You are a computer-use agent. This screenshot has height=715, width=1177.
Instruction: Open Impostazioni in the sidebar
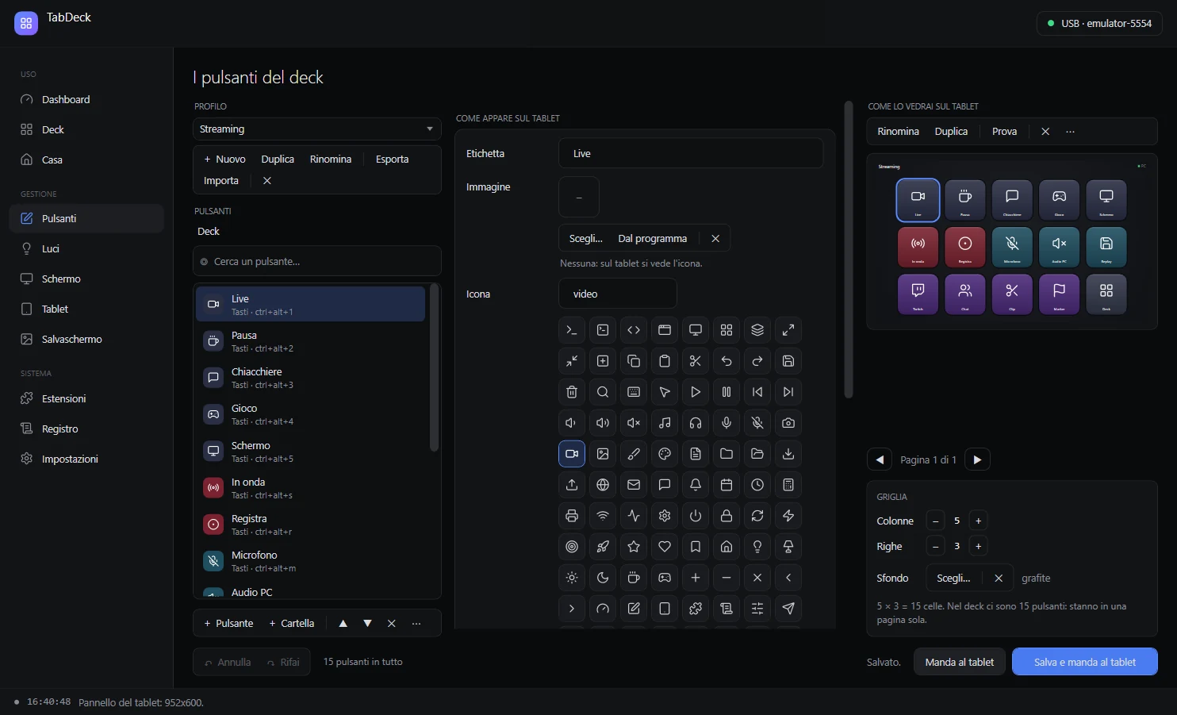pyautogui.click(x=86, y=459)
